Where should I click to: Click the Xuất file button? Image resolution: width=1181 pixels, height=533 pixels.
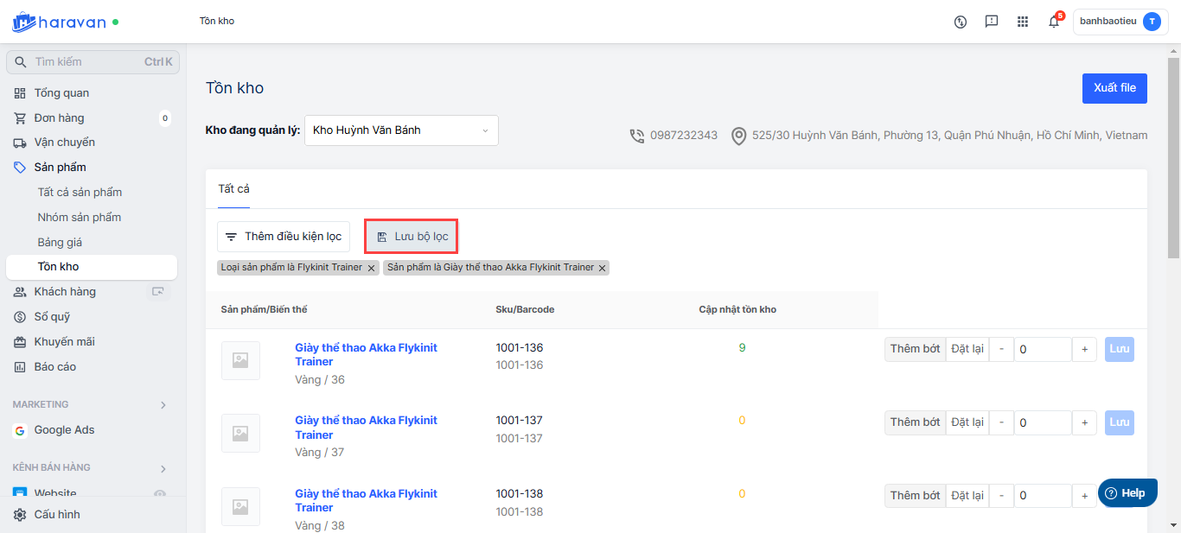point(1114,88)
